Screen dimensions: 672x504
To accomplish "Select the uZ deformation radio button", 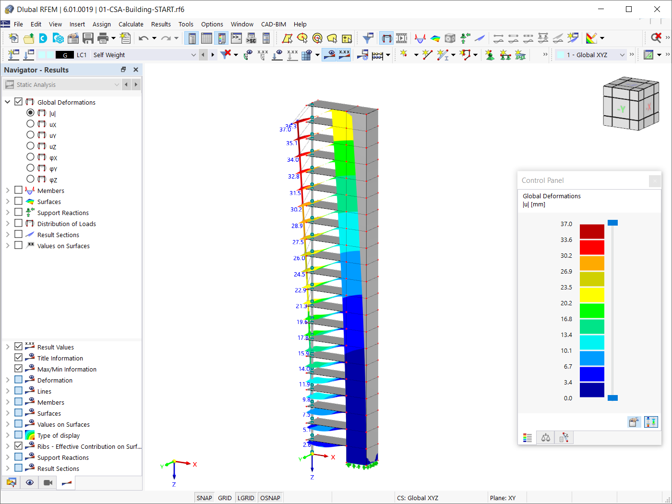I will [31, 146].
